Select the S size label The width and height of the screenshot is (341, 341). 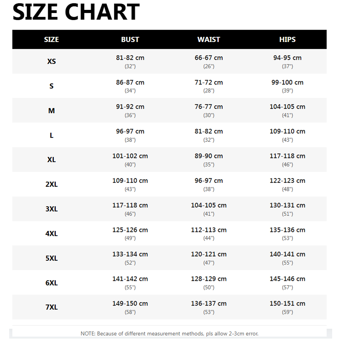tap(51, 86)
